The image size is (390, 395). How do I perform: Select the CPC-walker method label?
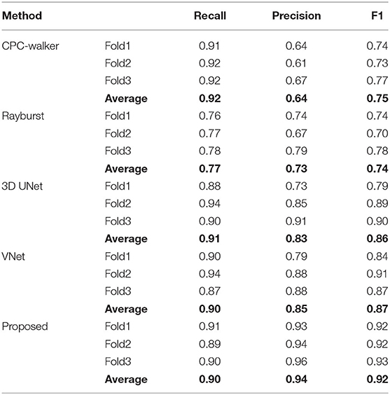click(30, 46)
